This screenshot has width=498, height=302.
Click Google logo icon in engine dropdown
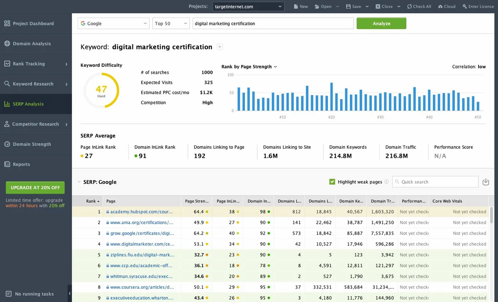83,24
